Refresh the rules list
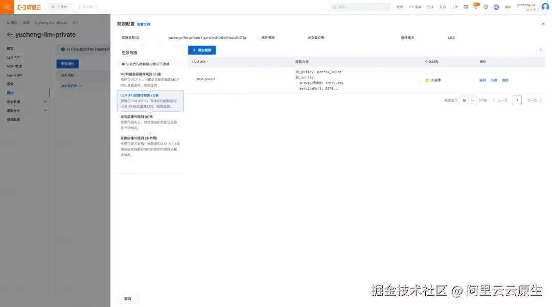The height and width of the screenshot is (307, 552). click(541, 50)
